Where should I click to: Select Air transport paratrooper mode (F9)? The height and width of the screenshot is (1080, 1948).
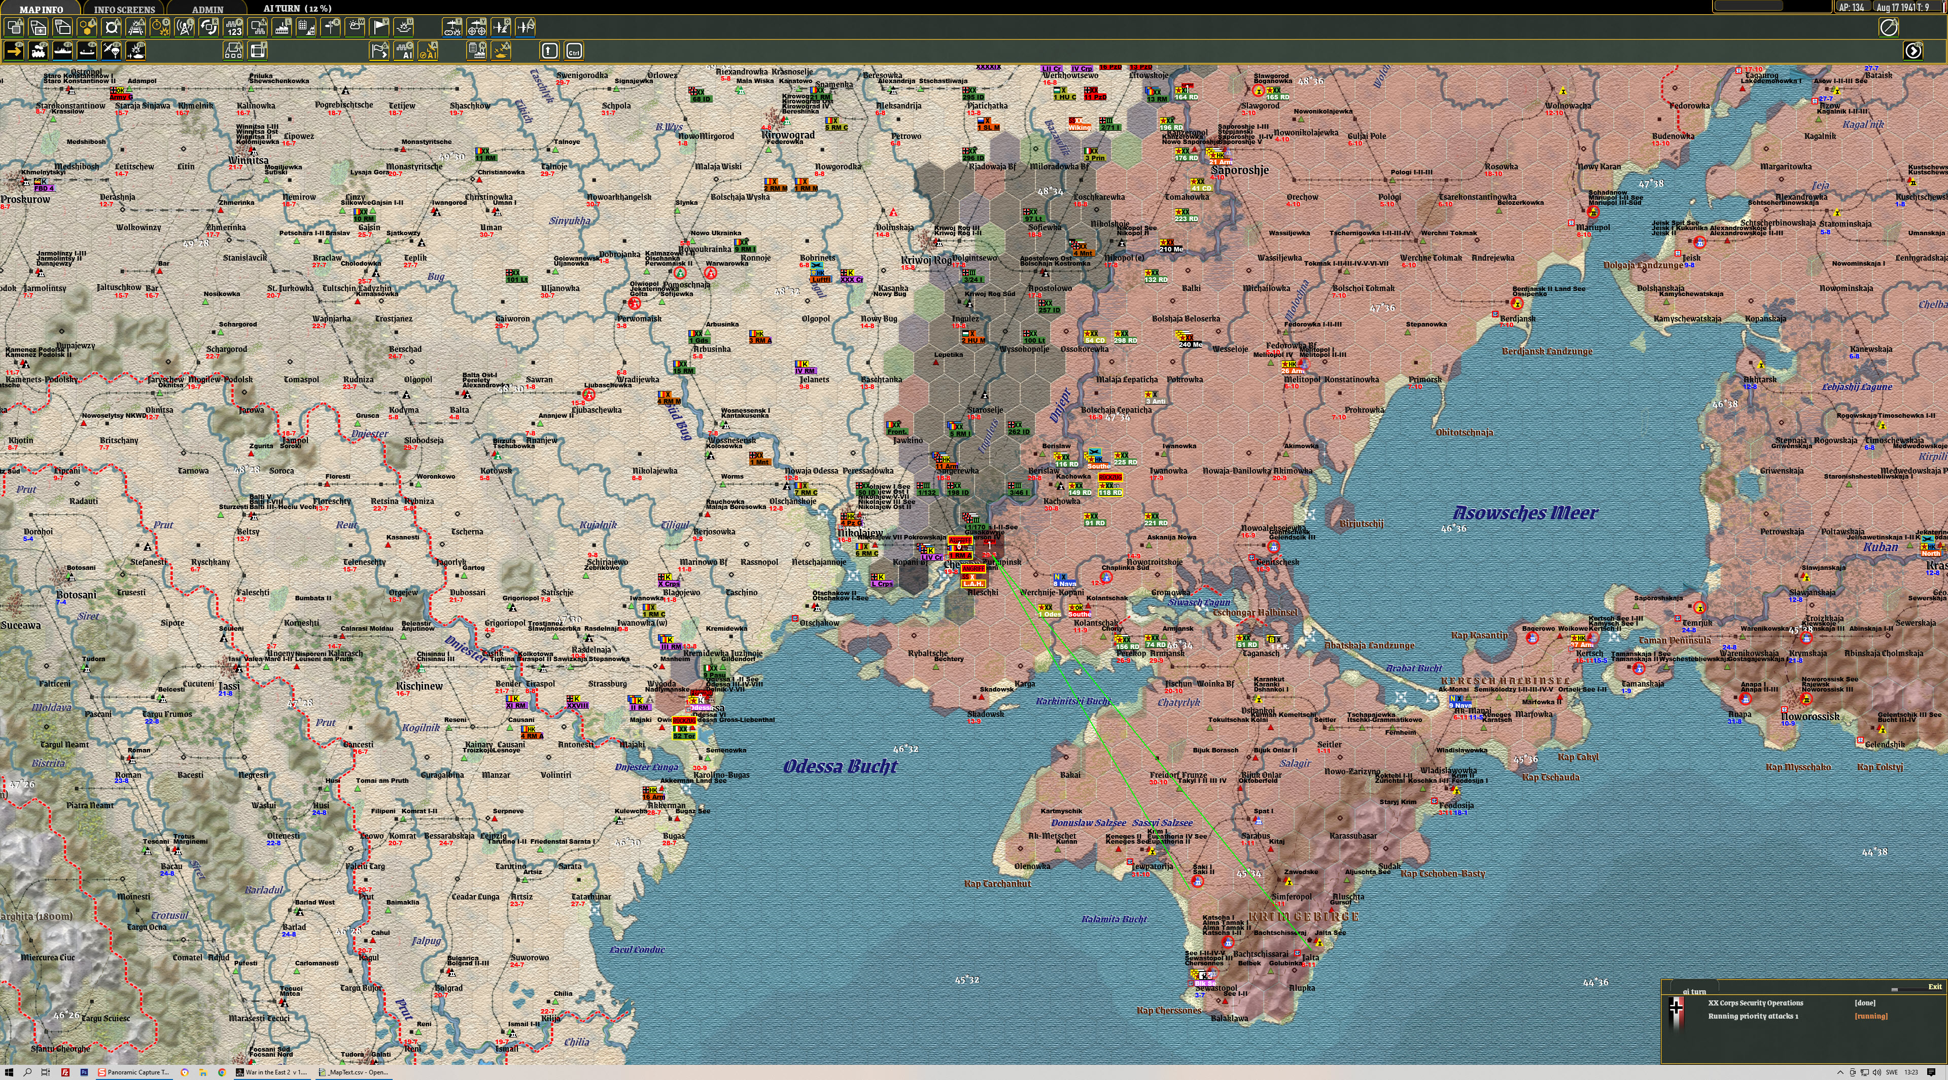coord(112,51)
